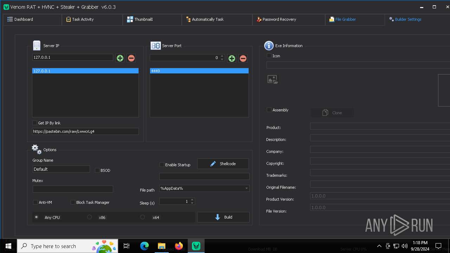Open Task View in taskbar

127,246
